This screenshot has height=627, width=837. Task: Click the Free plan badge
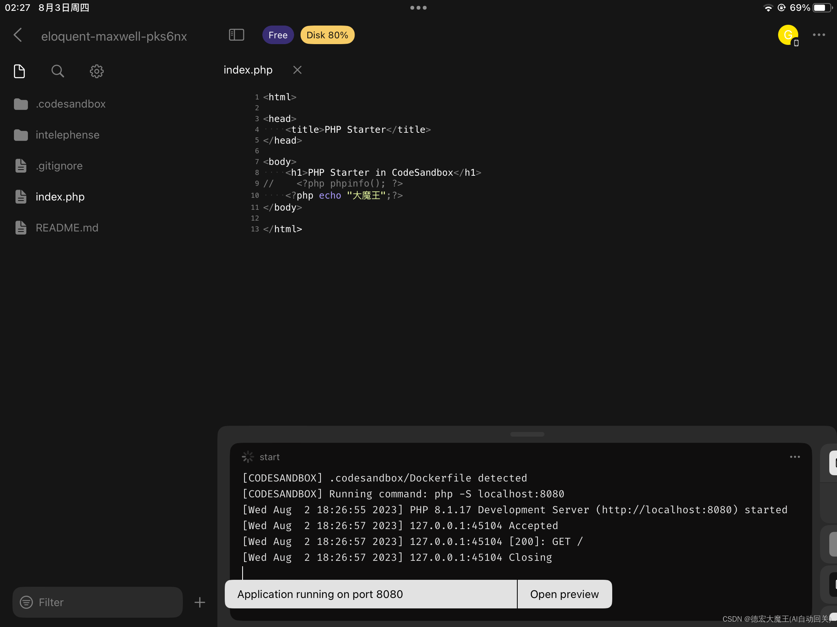pos(278,35)
